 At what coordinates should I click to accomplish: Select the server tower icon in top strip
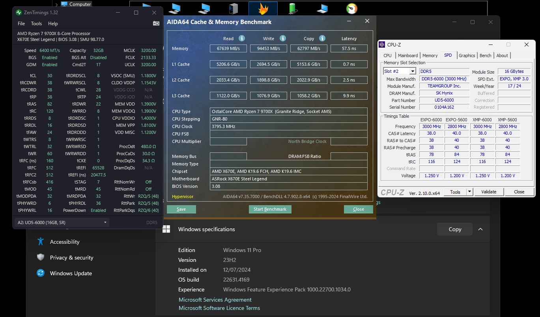pyautogui.click(x=234, y=8)
